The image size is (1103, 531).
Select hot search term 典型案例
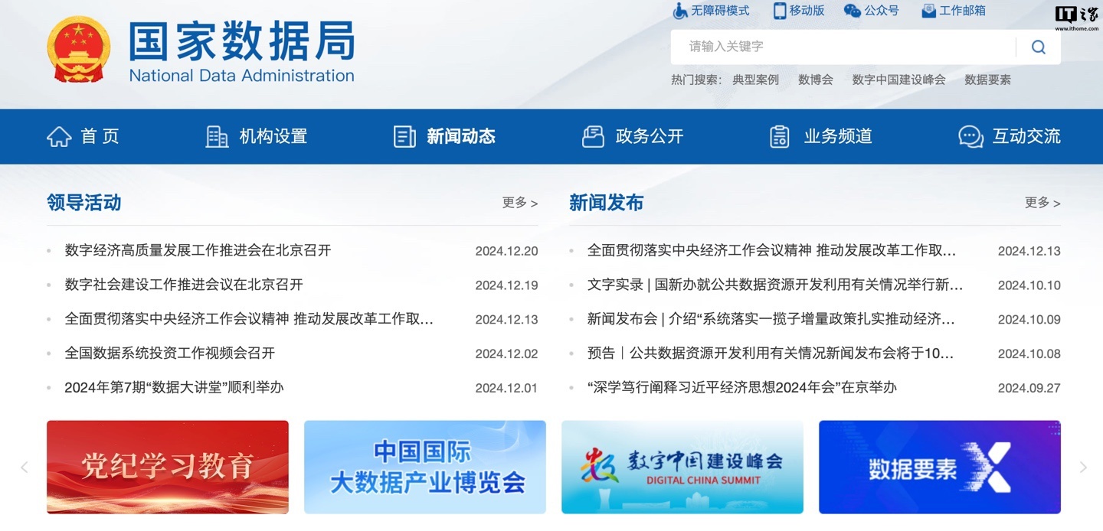(755, 80)
